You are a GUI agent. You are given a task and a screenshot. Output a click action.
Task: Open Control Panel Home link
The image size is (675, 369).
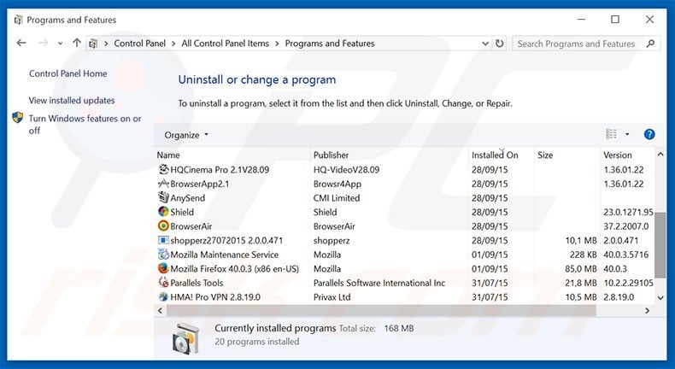coord(68,73)
